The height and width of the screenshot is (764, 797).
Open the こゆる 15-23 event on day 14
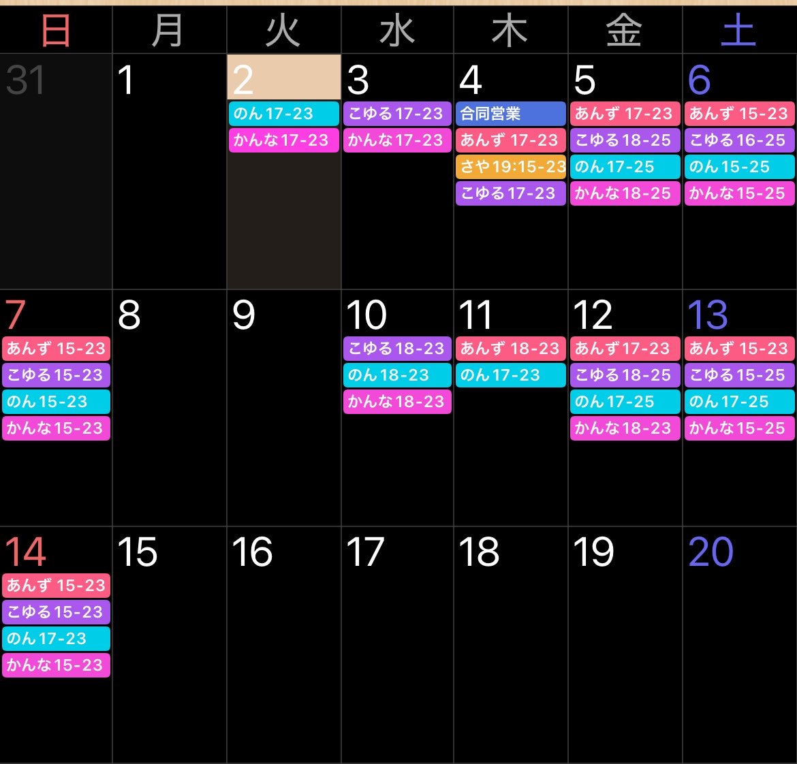coord(57,611)
